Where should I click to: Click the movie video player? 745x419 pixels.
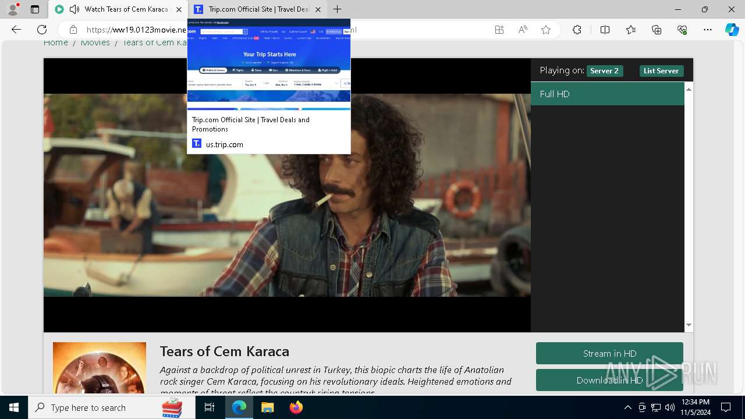(287, 195)
